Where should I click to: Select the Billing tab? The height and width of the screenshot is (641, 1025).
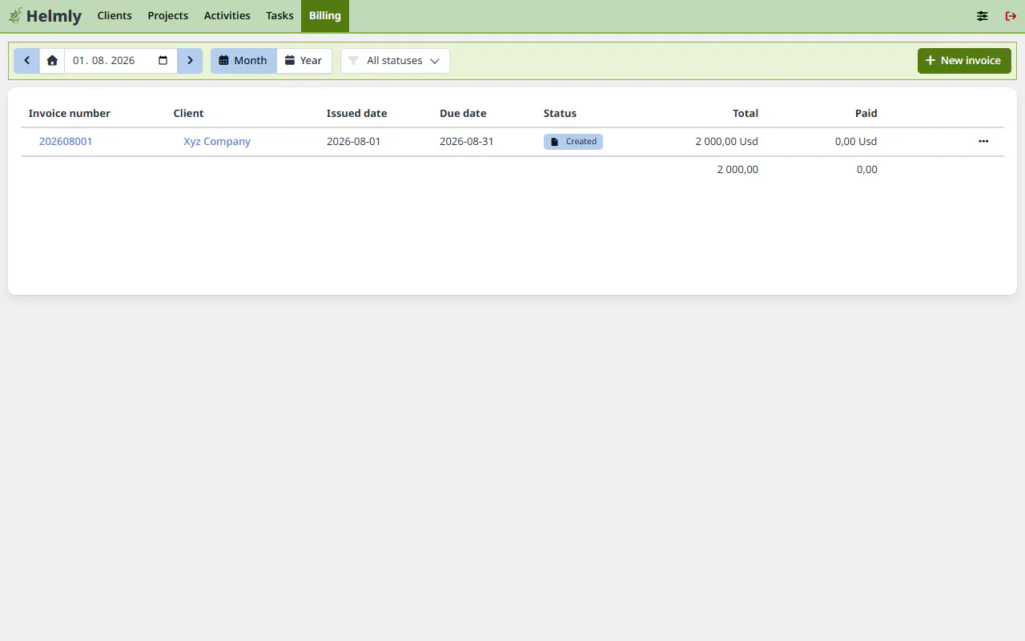[x=325, y=16]
